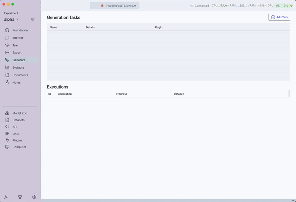
Task: Open settings gear at sidebar bottom
Action: [34, 197]
